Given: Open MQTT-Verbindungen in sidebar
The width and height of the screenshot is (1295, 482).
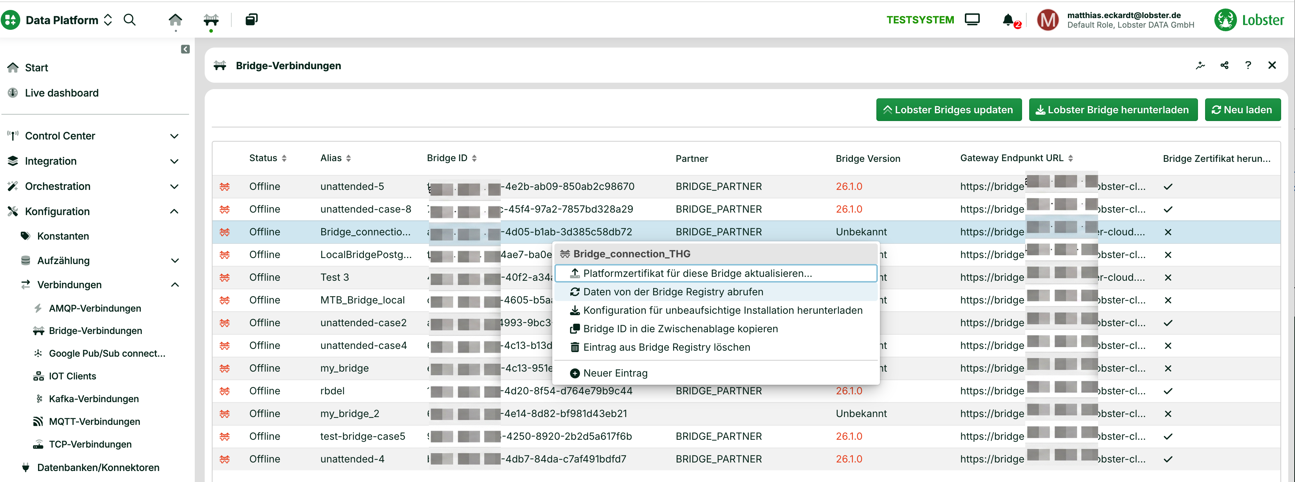Looking at the screenshot, I should [x=94, y=422].
